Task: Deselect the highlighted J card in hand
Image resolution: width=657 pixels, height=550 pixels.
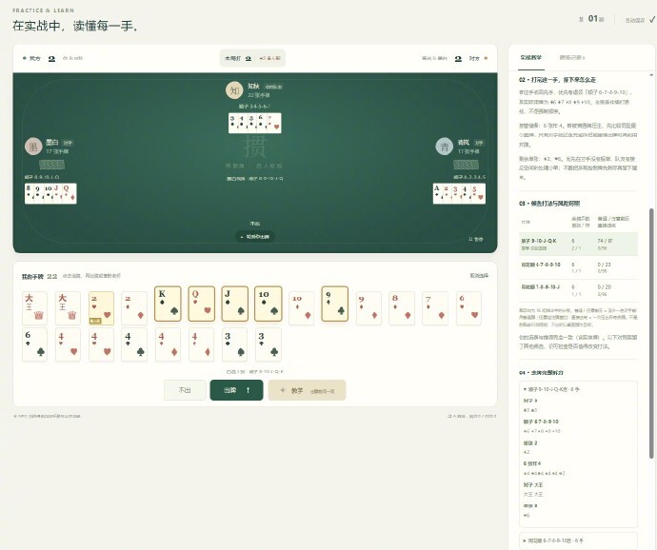Action: click(234, 304)
